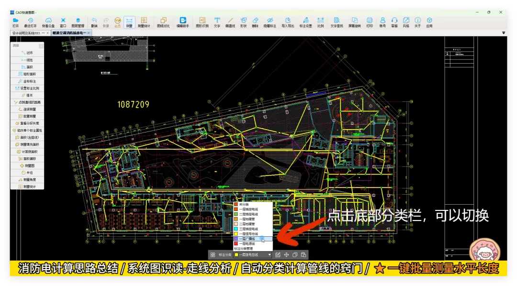Choose 一层广播线 category

253,239
